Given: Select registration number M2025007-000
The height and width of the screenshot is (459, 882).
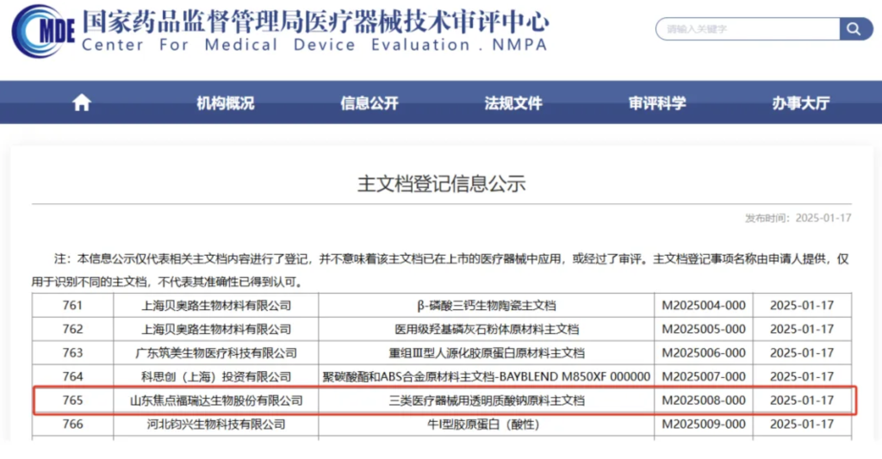Looking at the screenshot, I should coord(704,376).
